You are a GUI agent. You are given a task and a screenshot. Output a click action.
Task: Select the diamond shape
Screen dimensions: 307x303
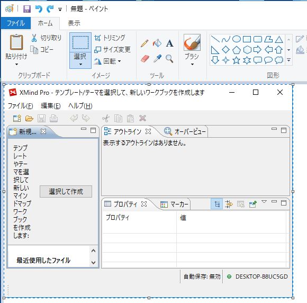click(x=225, y=50)
